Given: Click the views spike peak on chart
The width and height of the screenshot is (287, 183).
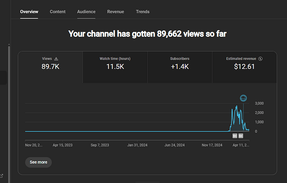Looking at the screenshot, I should point(236,106).
